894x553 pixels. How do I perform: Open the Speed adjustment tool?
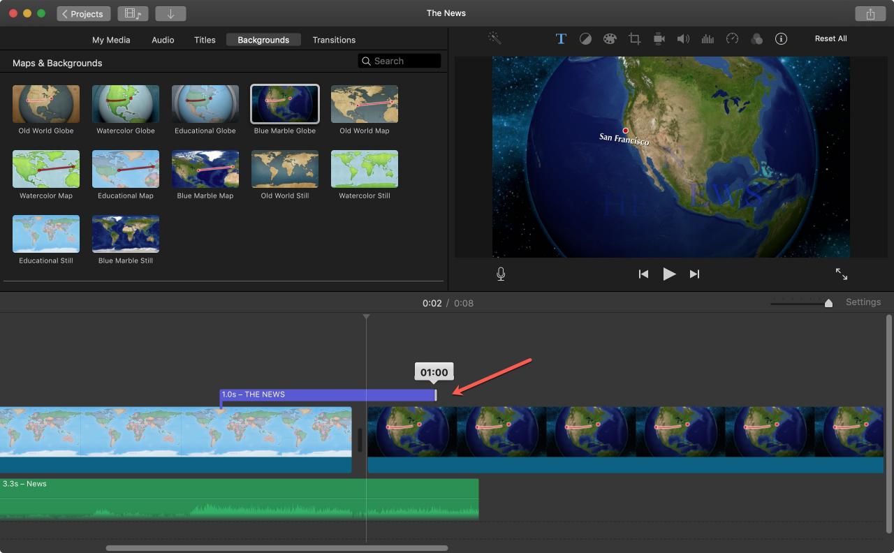point(732,39)
